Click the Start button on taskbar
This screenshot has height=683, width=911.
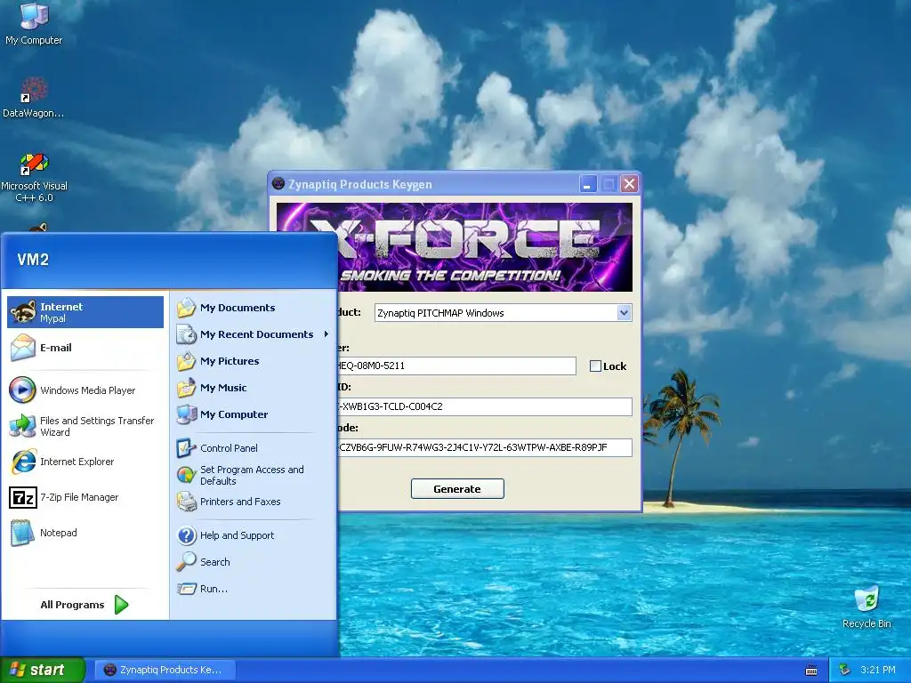tap(42, 671)
